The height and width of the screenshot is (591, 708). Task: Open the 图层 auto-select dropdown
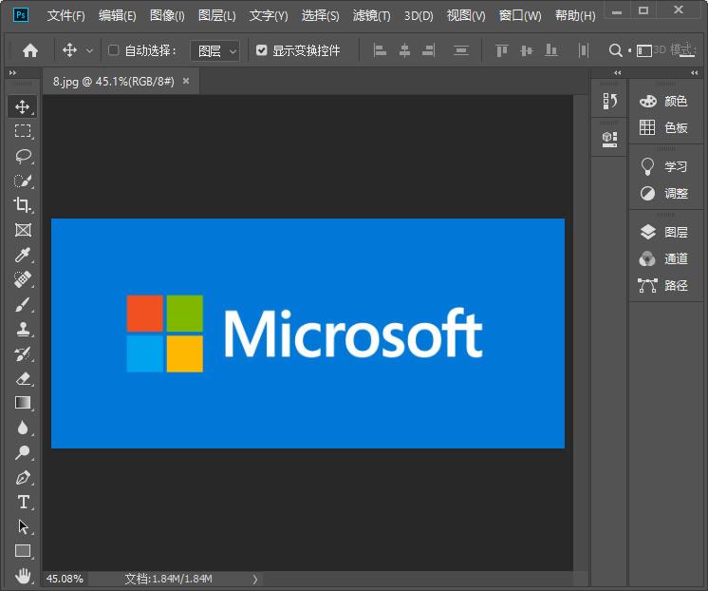(215, 50)
